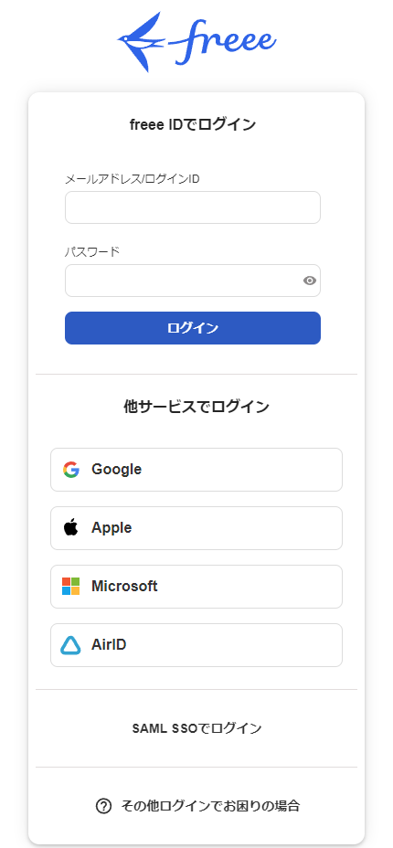Click the freee swallow bird logo

click(143, 42)
